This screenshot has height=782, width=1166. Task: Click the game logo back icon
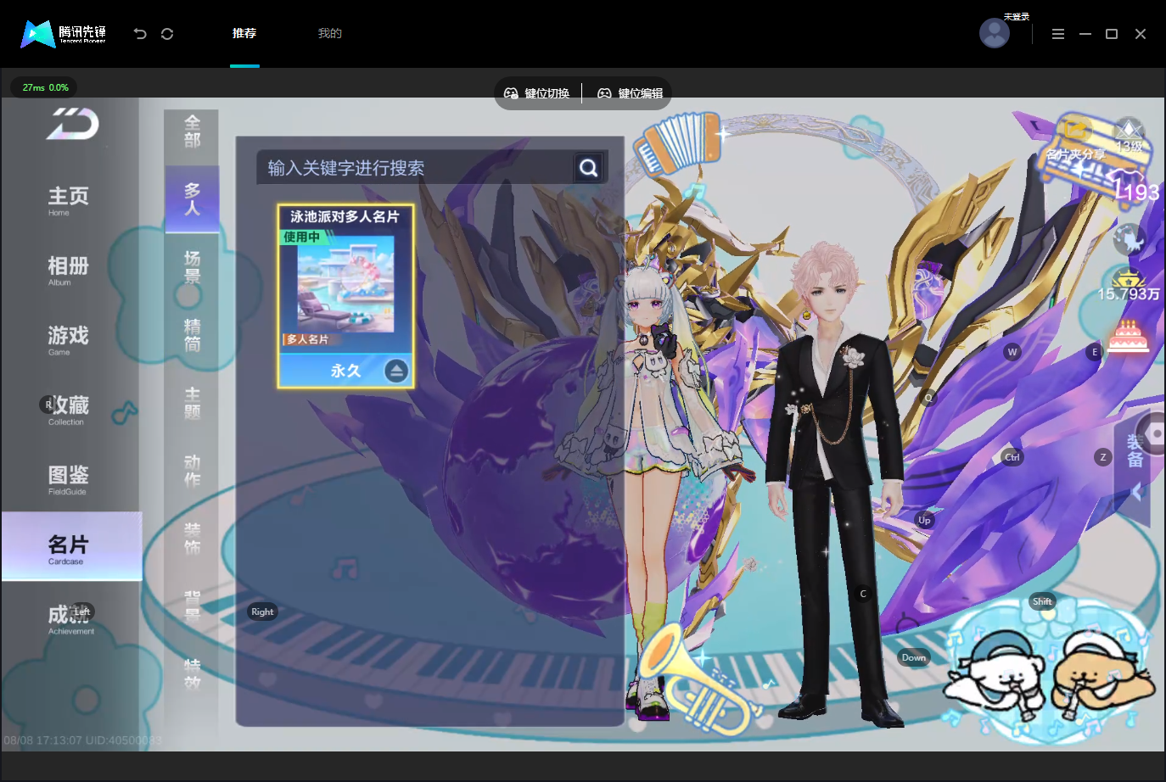73,125
